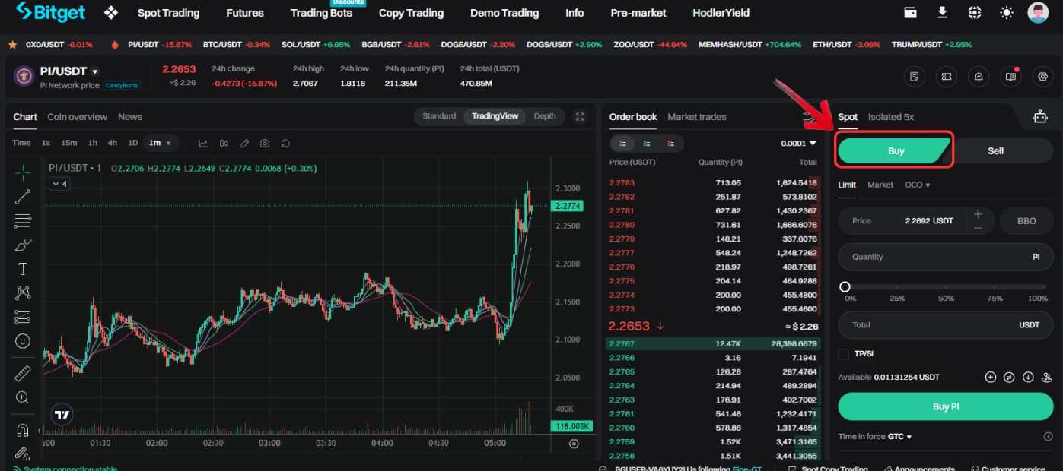1063x471 pixels.
Task: Take chart snapshot with camera icon
Action: (265, 143)
